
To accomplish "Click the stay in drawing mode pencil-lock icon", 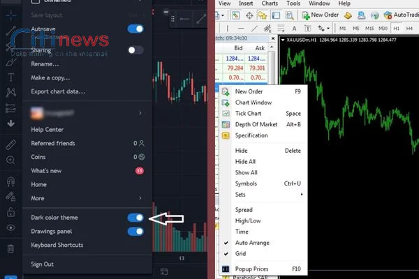I will [10, 197].
